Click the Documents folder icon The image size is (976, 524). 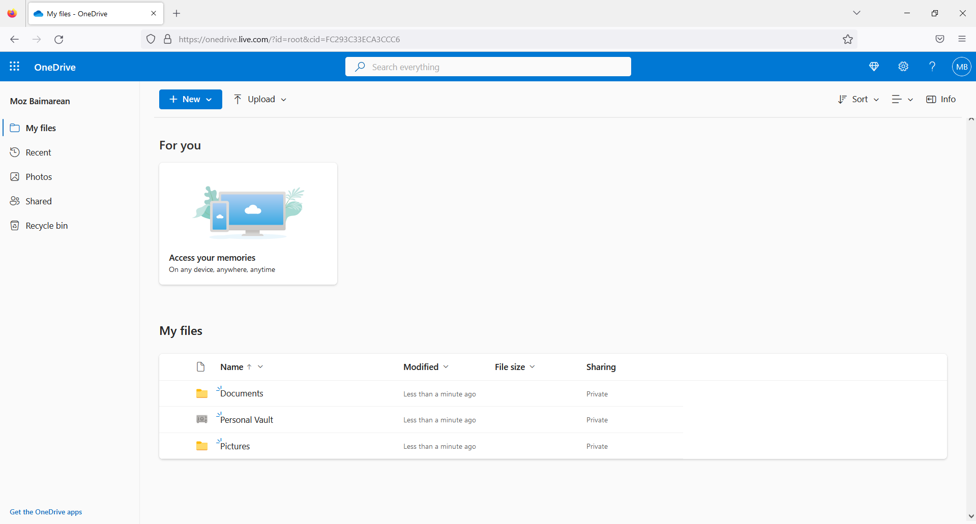(x=202, y=393)
